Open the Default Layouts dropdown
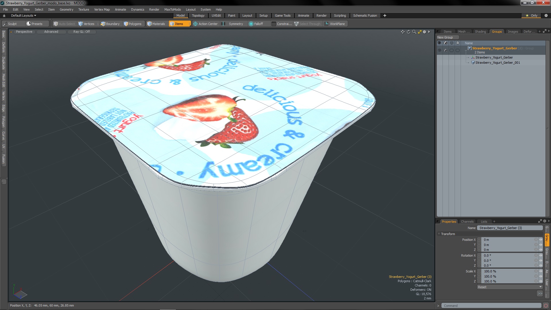The height and width of the screenshot is (310, 551). (24, 15)
